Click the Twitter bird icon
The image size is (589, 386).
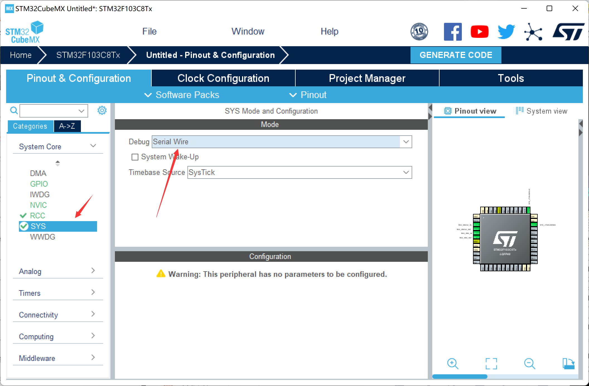(x=506, y=31)
